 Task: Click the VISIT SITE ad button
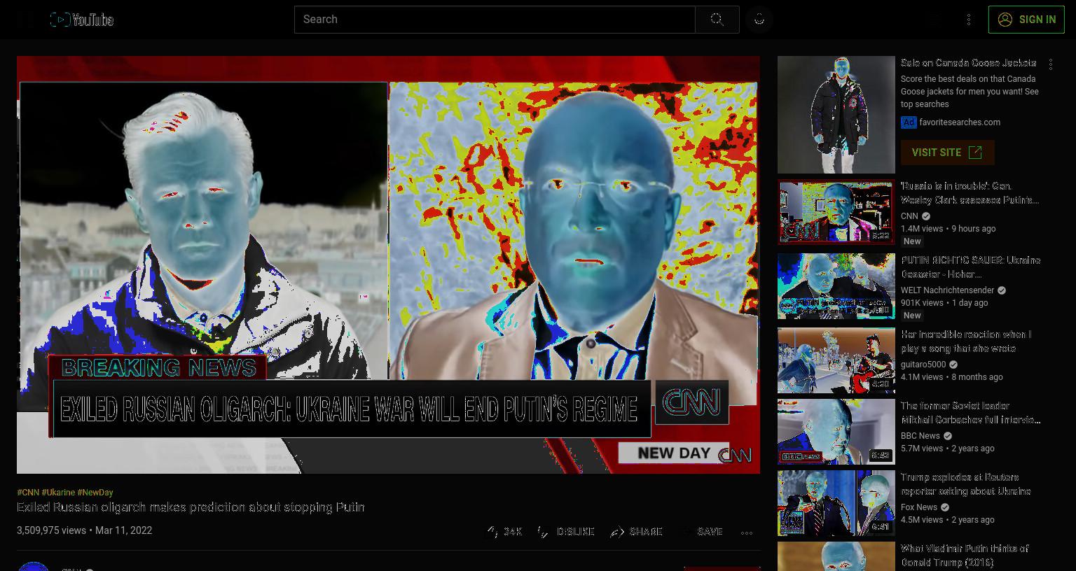(x=947, y=153)
